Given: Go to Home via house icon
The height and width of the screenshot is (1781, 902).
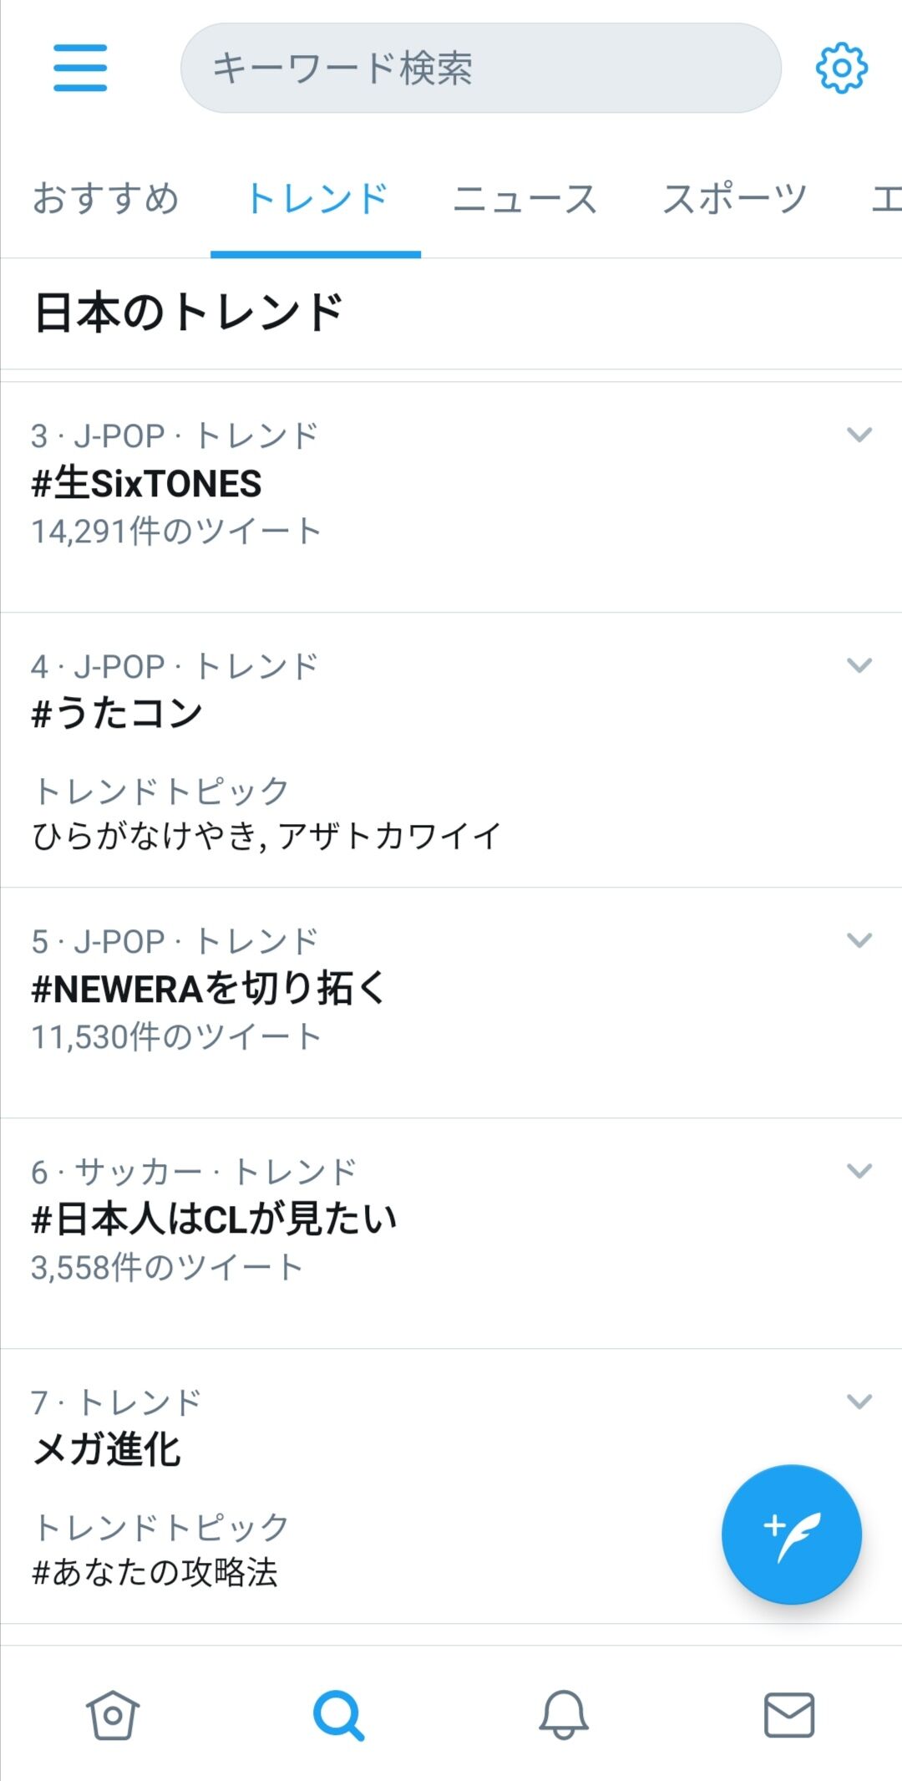Looking at the screenshot, I should point(113,1715).
